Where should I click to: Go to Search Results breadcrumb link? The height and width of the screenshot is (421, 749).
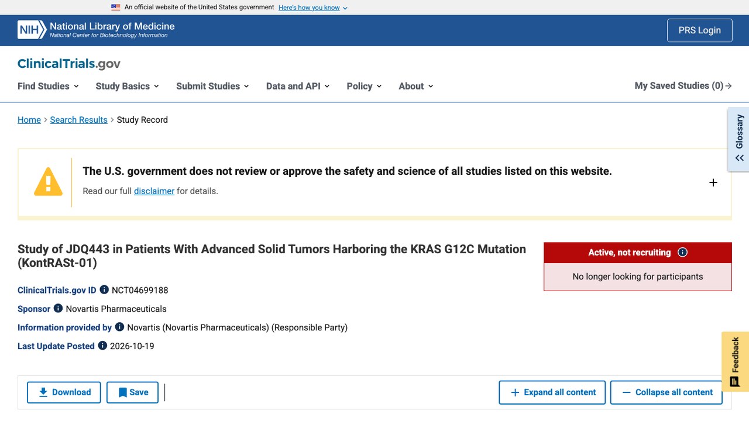point(79,119)
